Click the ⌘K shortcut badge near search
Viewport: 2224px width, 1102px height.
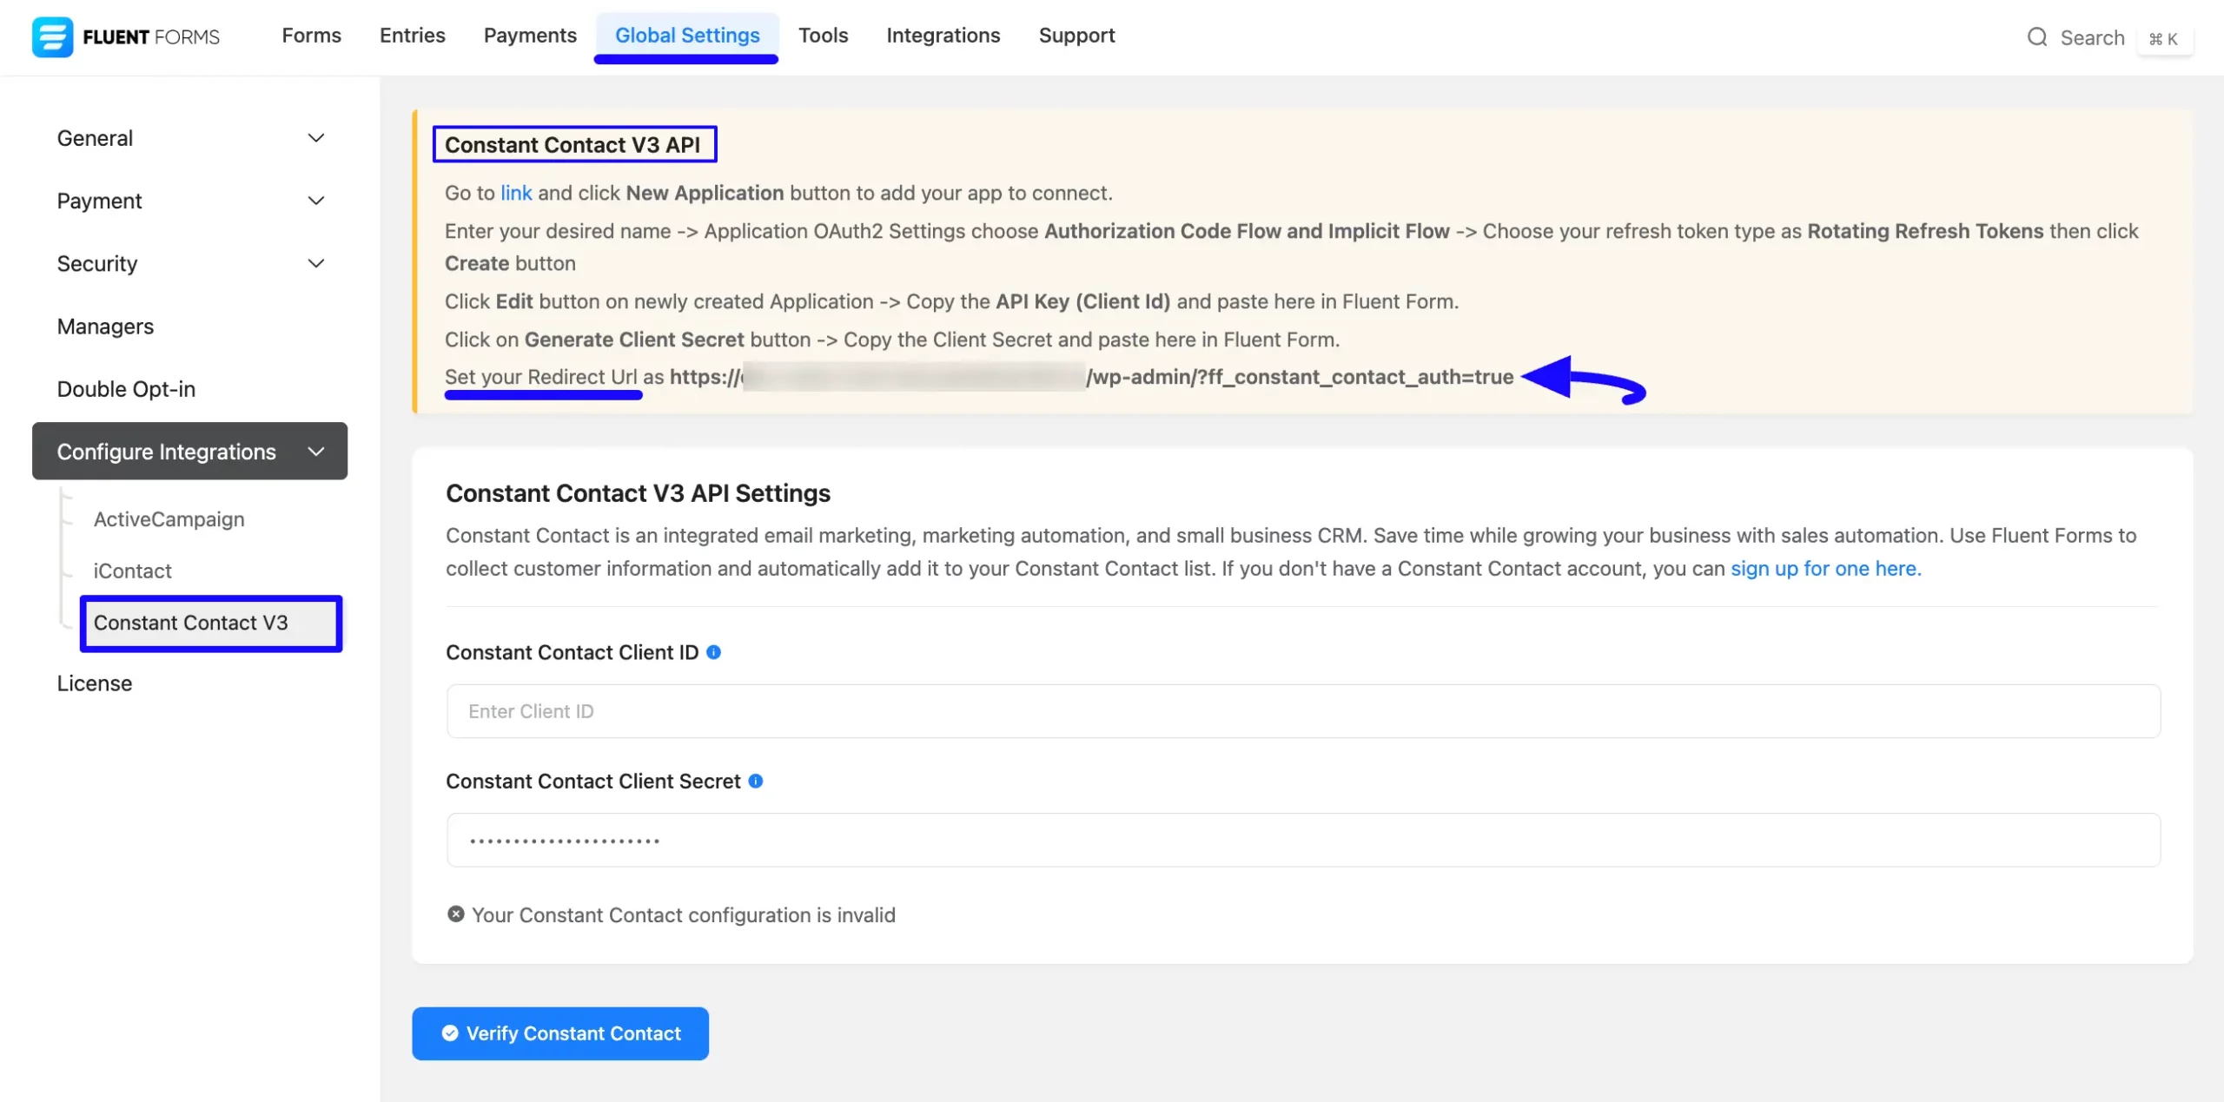click(x=2165, y=38)
